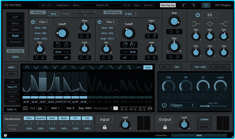Click the Save button

[x=136, y=5]
